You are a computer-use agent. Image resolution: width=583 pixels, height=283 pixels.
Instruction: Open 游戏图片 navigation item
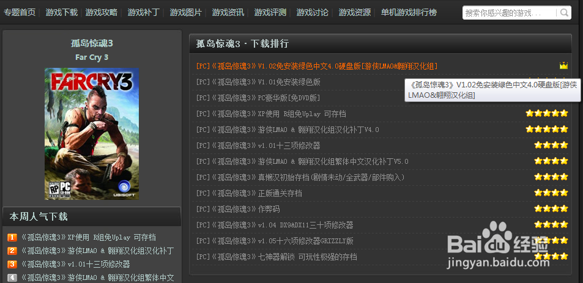[x=185, y=13]
